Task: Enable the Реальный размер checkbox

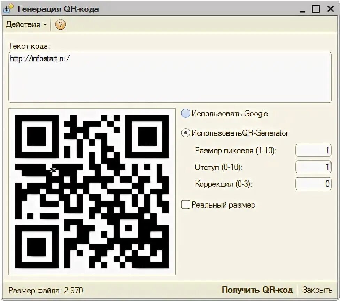Action: click(186, 205)
